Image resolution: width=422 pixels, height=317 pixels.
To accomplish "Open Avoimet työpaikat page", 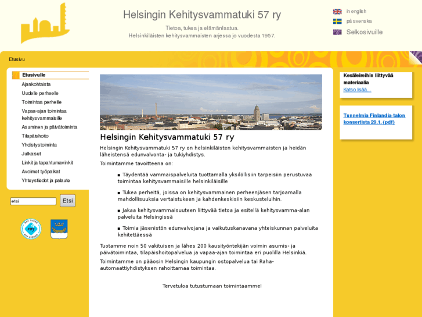I will coord(41,172).
